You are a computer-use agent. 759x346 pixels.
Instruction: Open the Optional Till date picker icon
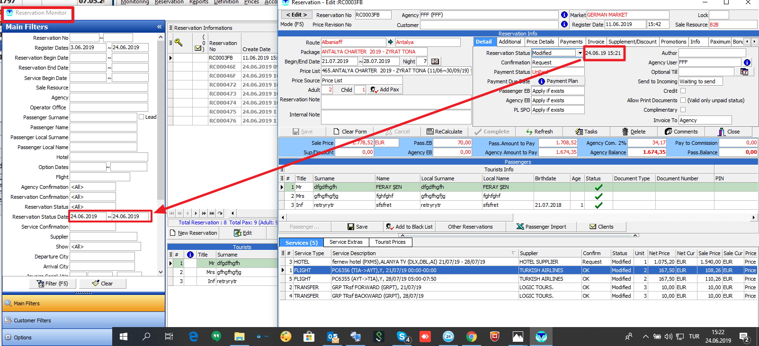click(x=744, y=71)
